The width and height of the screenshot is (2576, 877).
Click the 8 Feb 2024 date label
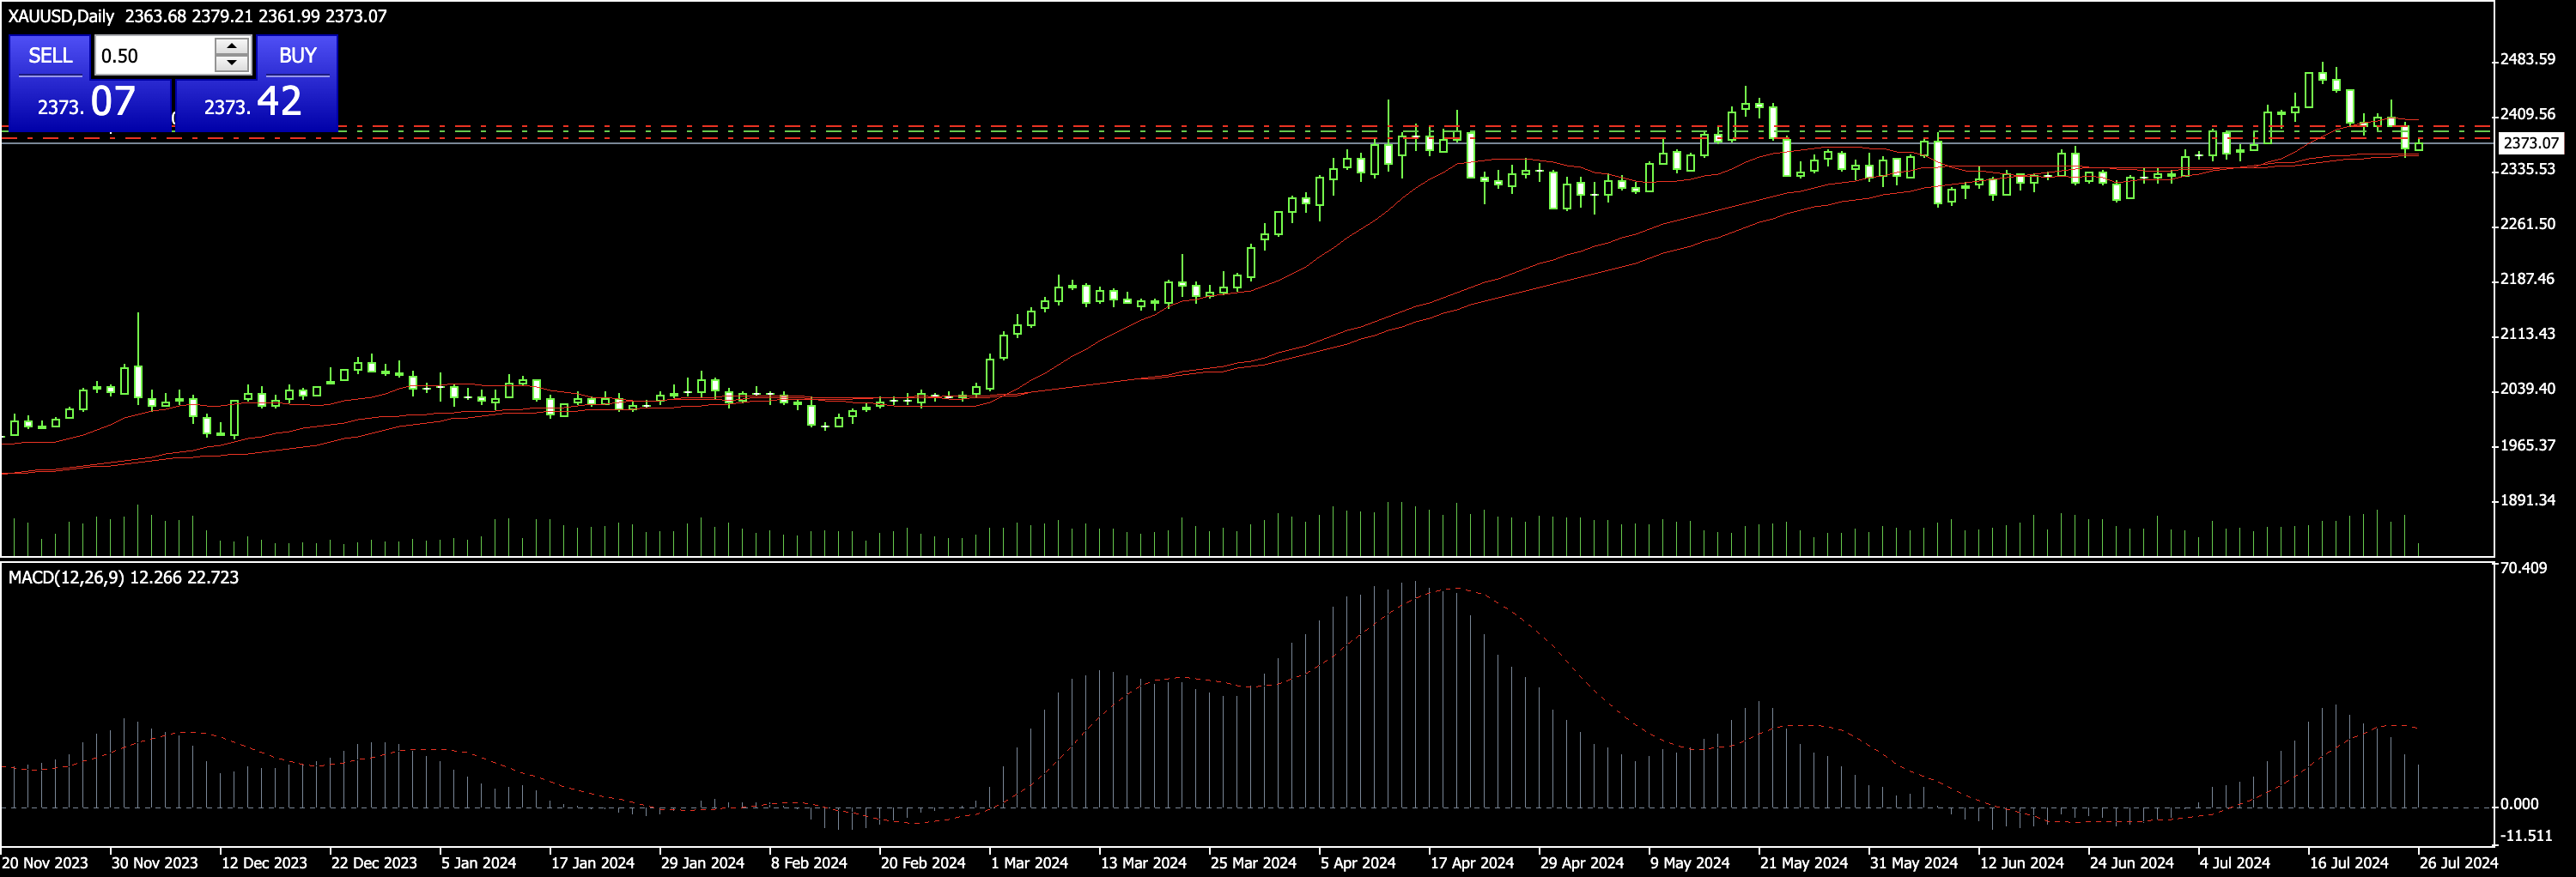[x=808, y=862]
